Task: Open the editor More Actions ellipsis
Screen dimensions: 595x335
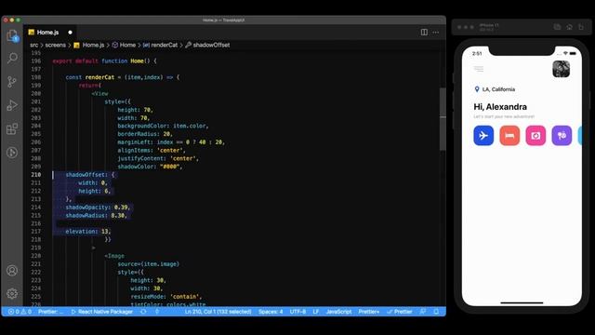Action: pos(436,33)
